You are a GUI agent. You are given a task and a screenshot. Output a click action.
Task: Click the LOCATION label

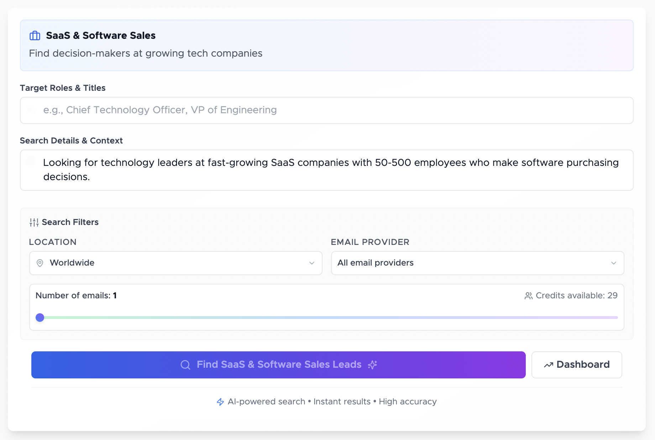click(53, 242)
